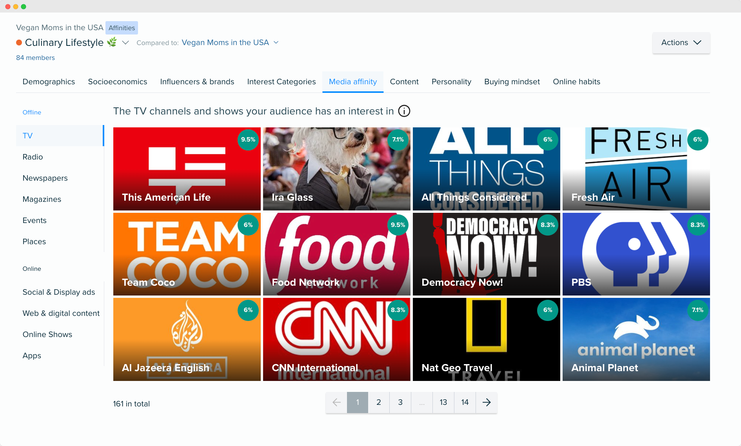Click the 84 members link
741x446 pixels.
[x=35, y=58]
